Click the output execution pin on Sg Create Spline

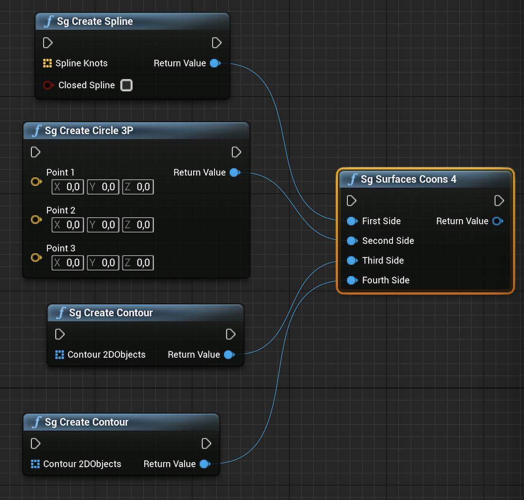coord(216,43)
